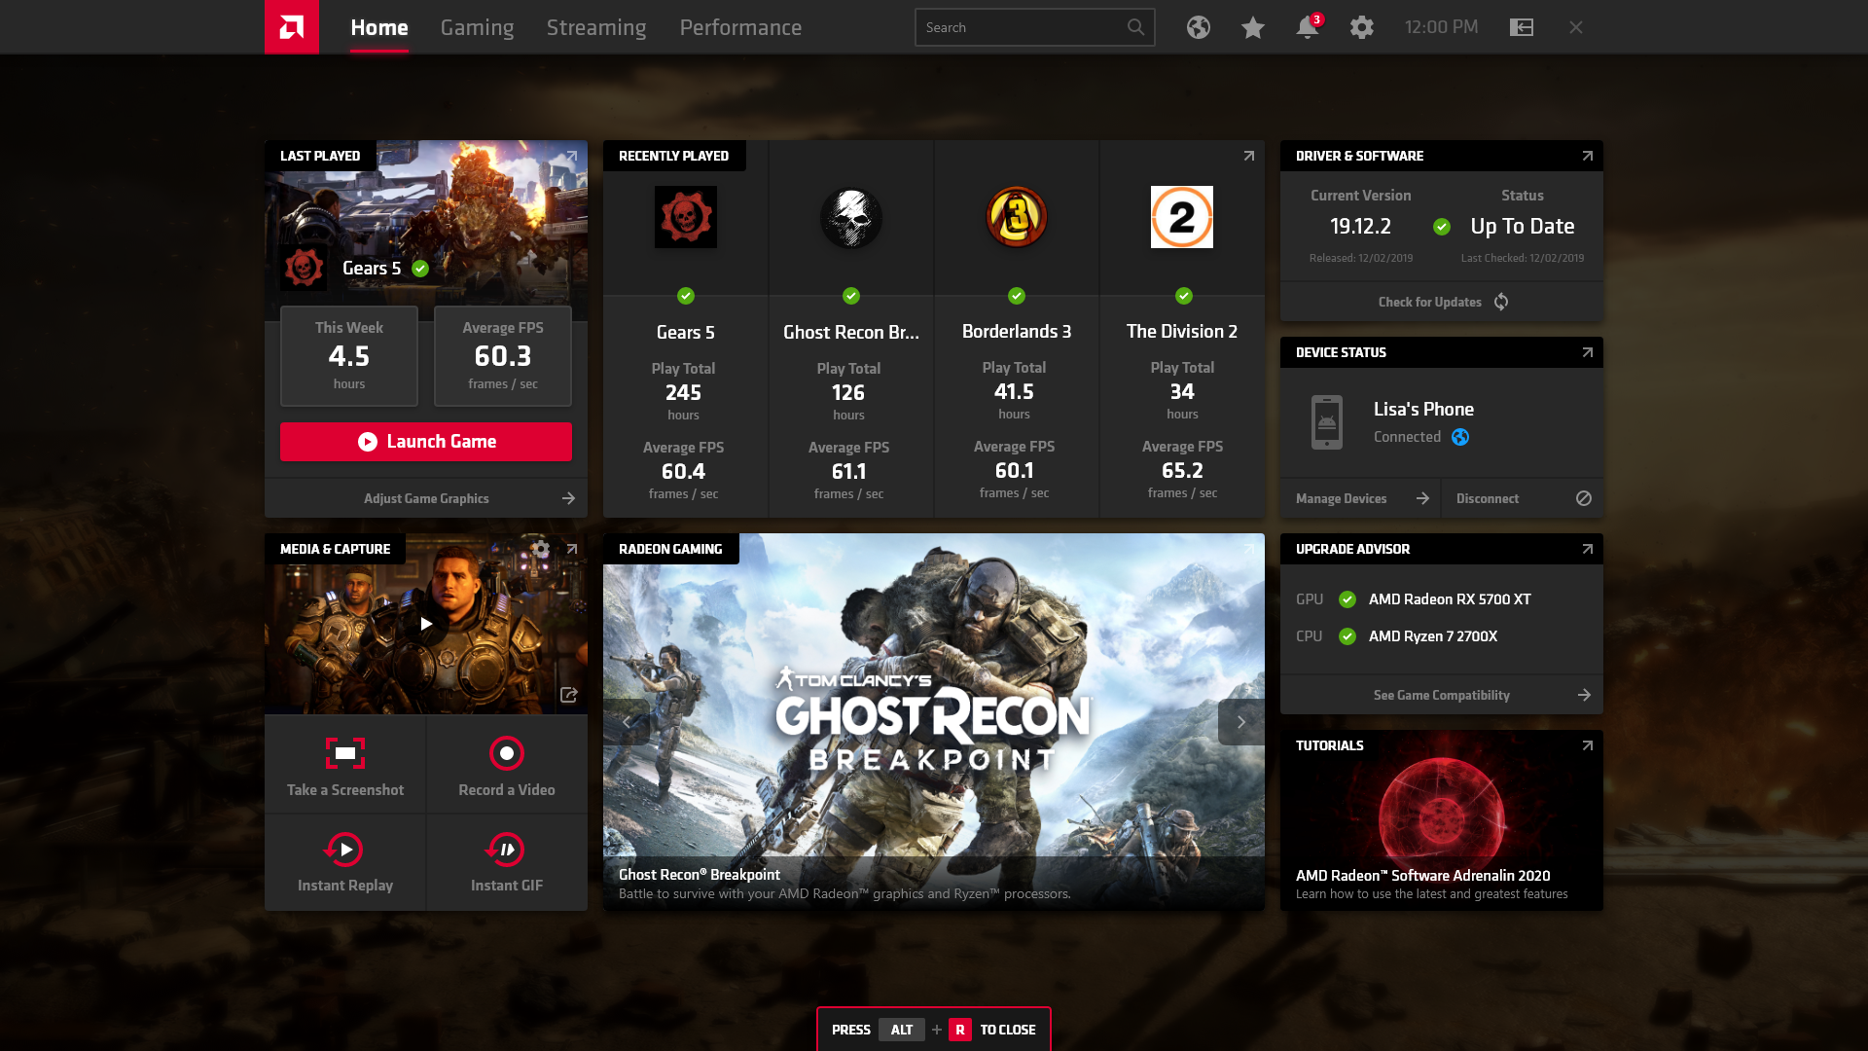The image size is (1868, 1051).
Task: Expand the Upgrade Advisor panel
Action: (x=1587, y=548)
